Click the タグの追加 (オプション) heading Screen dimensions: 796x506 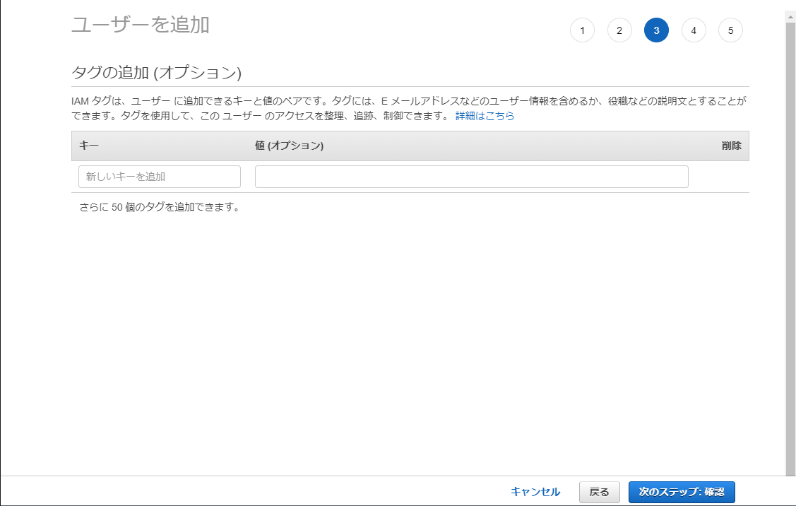[x=156, y=73]
